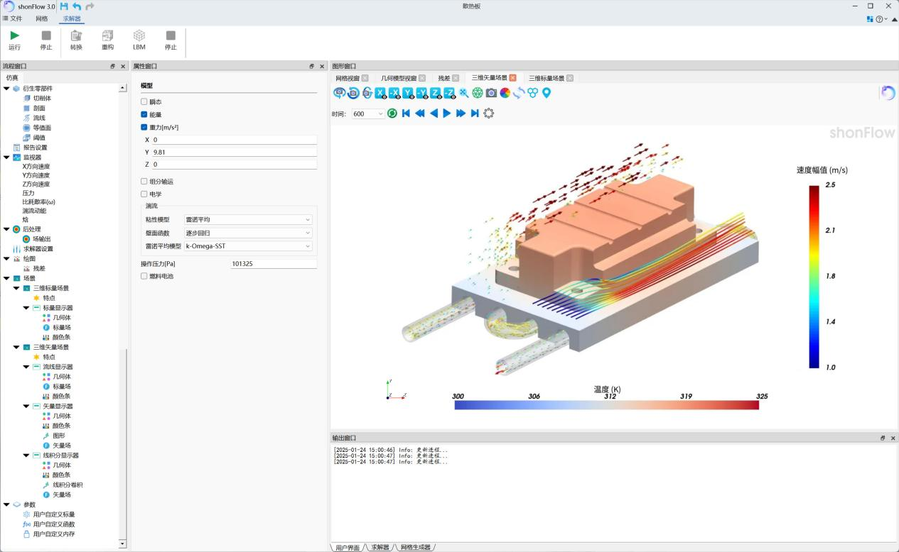Click the save icon in the title bar
The image size is (899, 552).
click(64, 6)
